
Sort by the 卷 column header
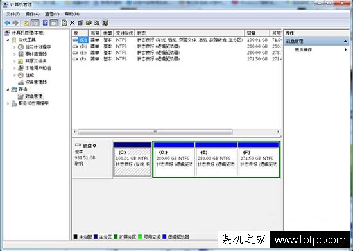point(80,33)
